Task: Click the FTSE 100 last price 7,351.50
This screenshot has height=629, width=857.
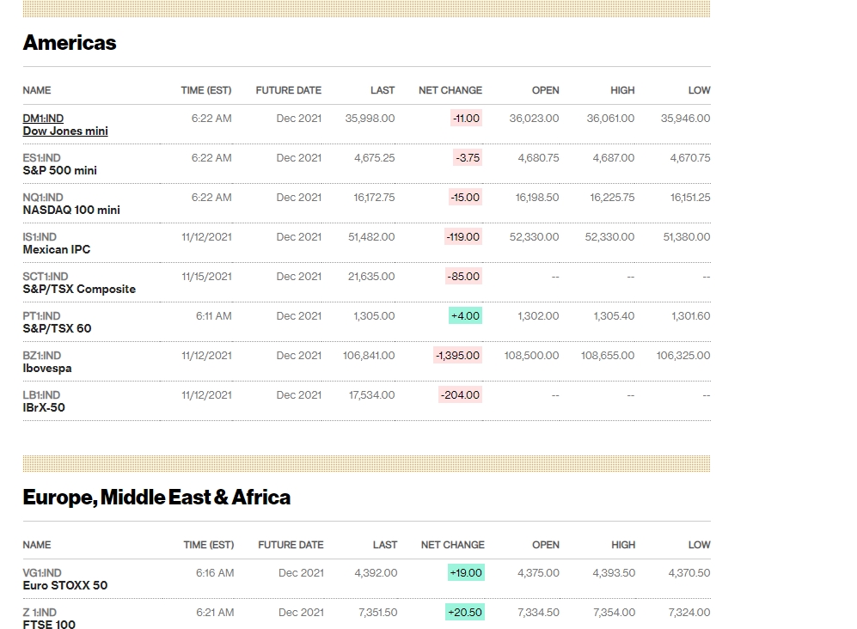Action: (377, 613)
